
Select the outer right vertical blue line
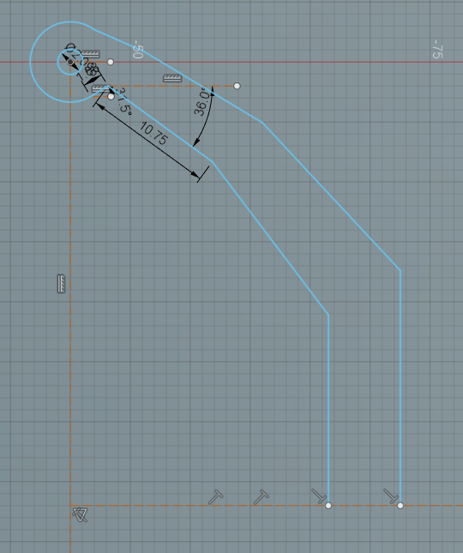pyautogui.click(x=400, y=388)
